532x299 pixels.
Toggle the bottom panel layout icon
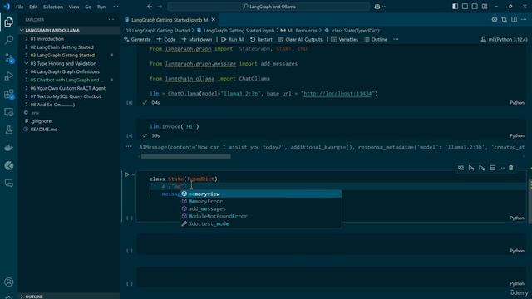465,7
